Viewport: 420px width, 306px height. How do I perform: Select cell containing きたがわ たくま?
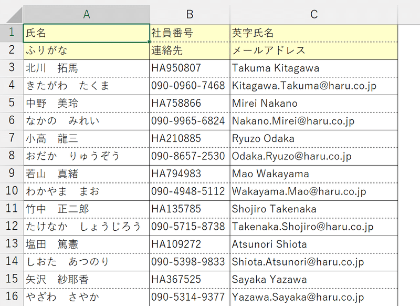(86, 86)
